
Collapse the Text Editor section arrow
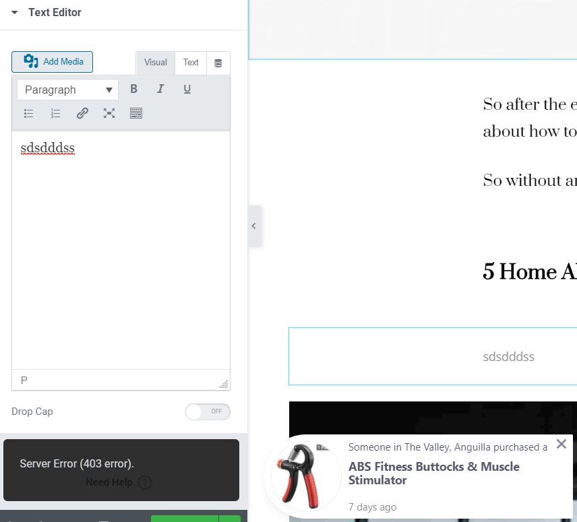[x=15, y=13]
